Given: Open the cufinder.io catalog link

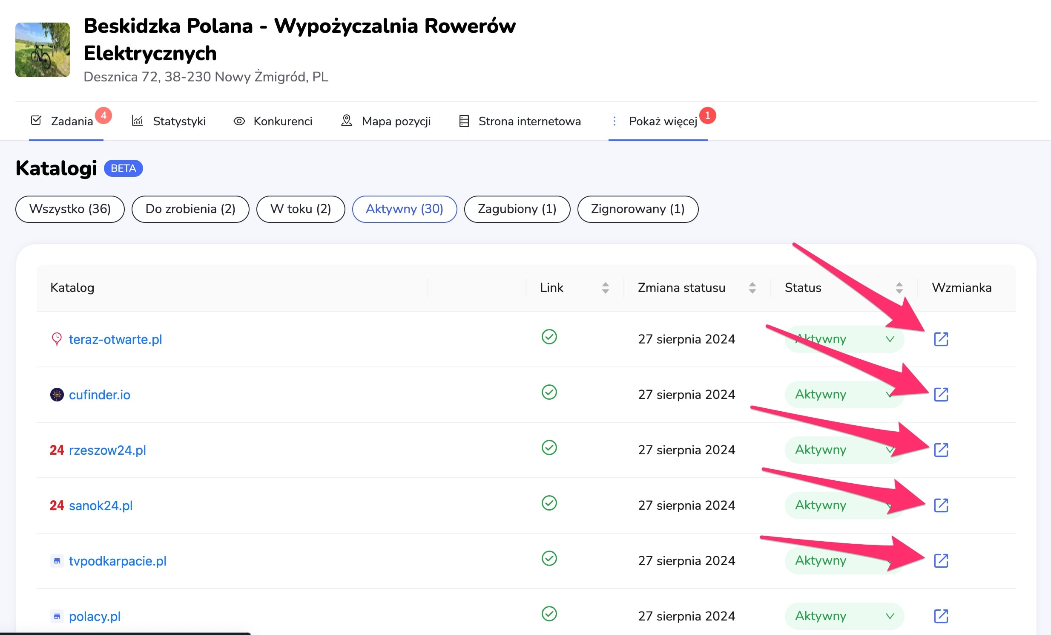Looking at the screenshot, I should [x=99, y=395].
